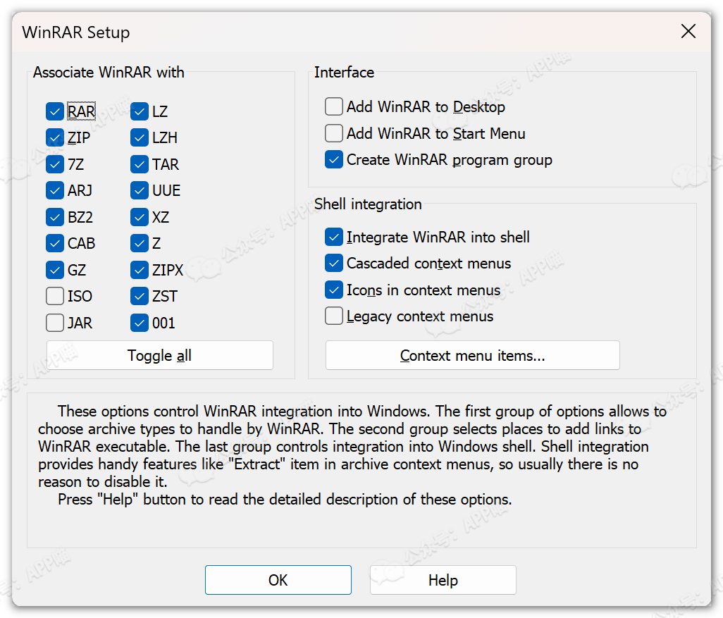Disable UUE file association
This screenshot has height=618, width=723.
[140, 190]
